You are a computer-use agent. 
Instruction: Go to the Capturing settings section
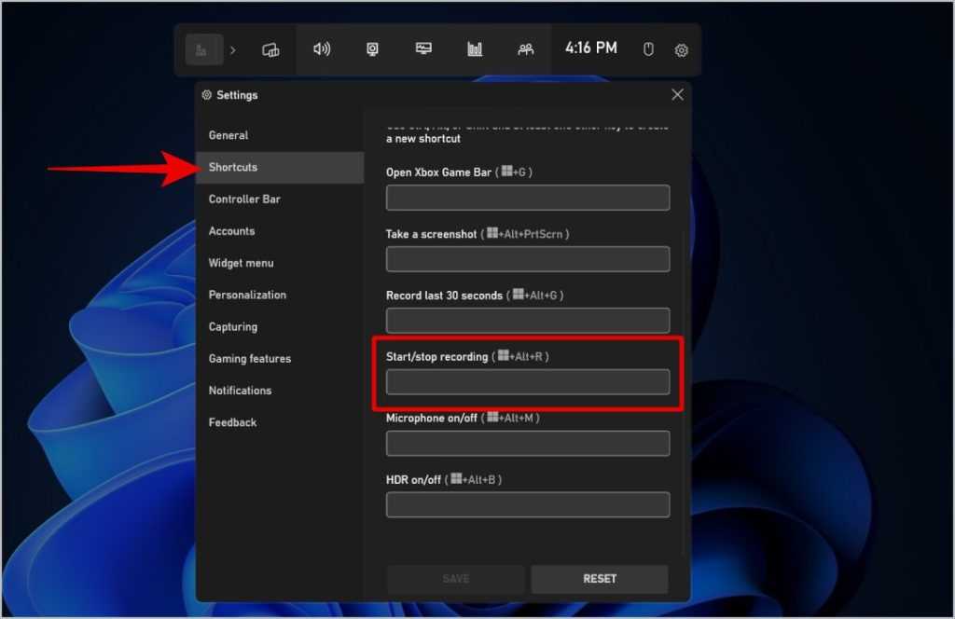pos(233,327)
